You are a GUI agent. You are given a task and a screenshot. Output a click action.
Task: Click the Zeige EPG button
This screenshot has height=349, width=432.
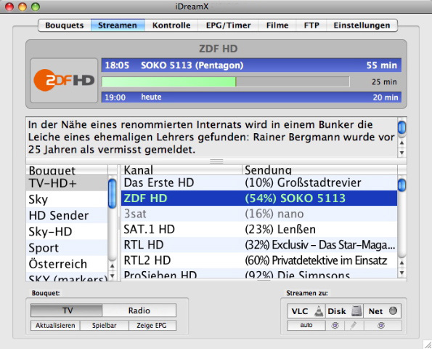tap(152, 326)
